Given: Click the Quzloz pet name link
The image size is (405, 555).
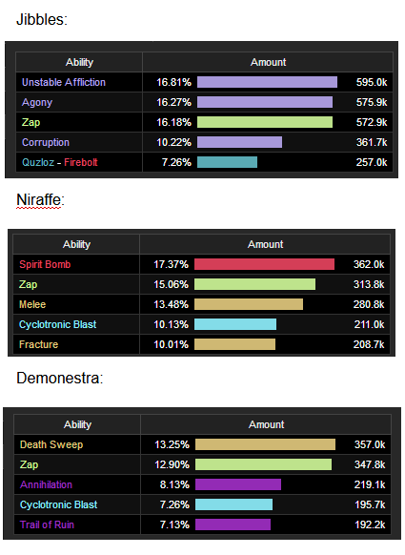Looking at the screenshot, I should (x=38, y=162).
